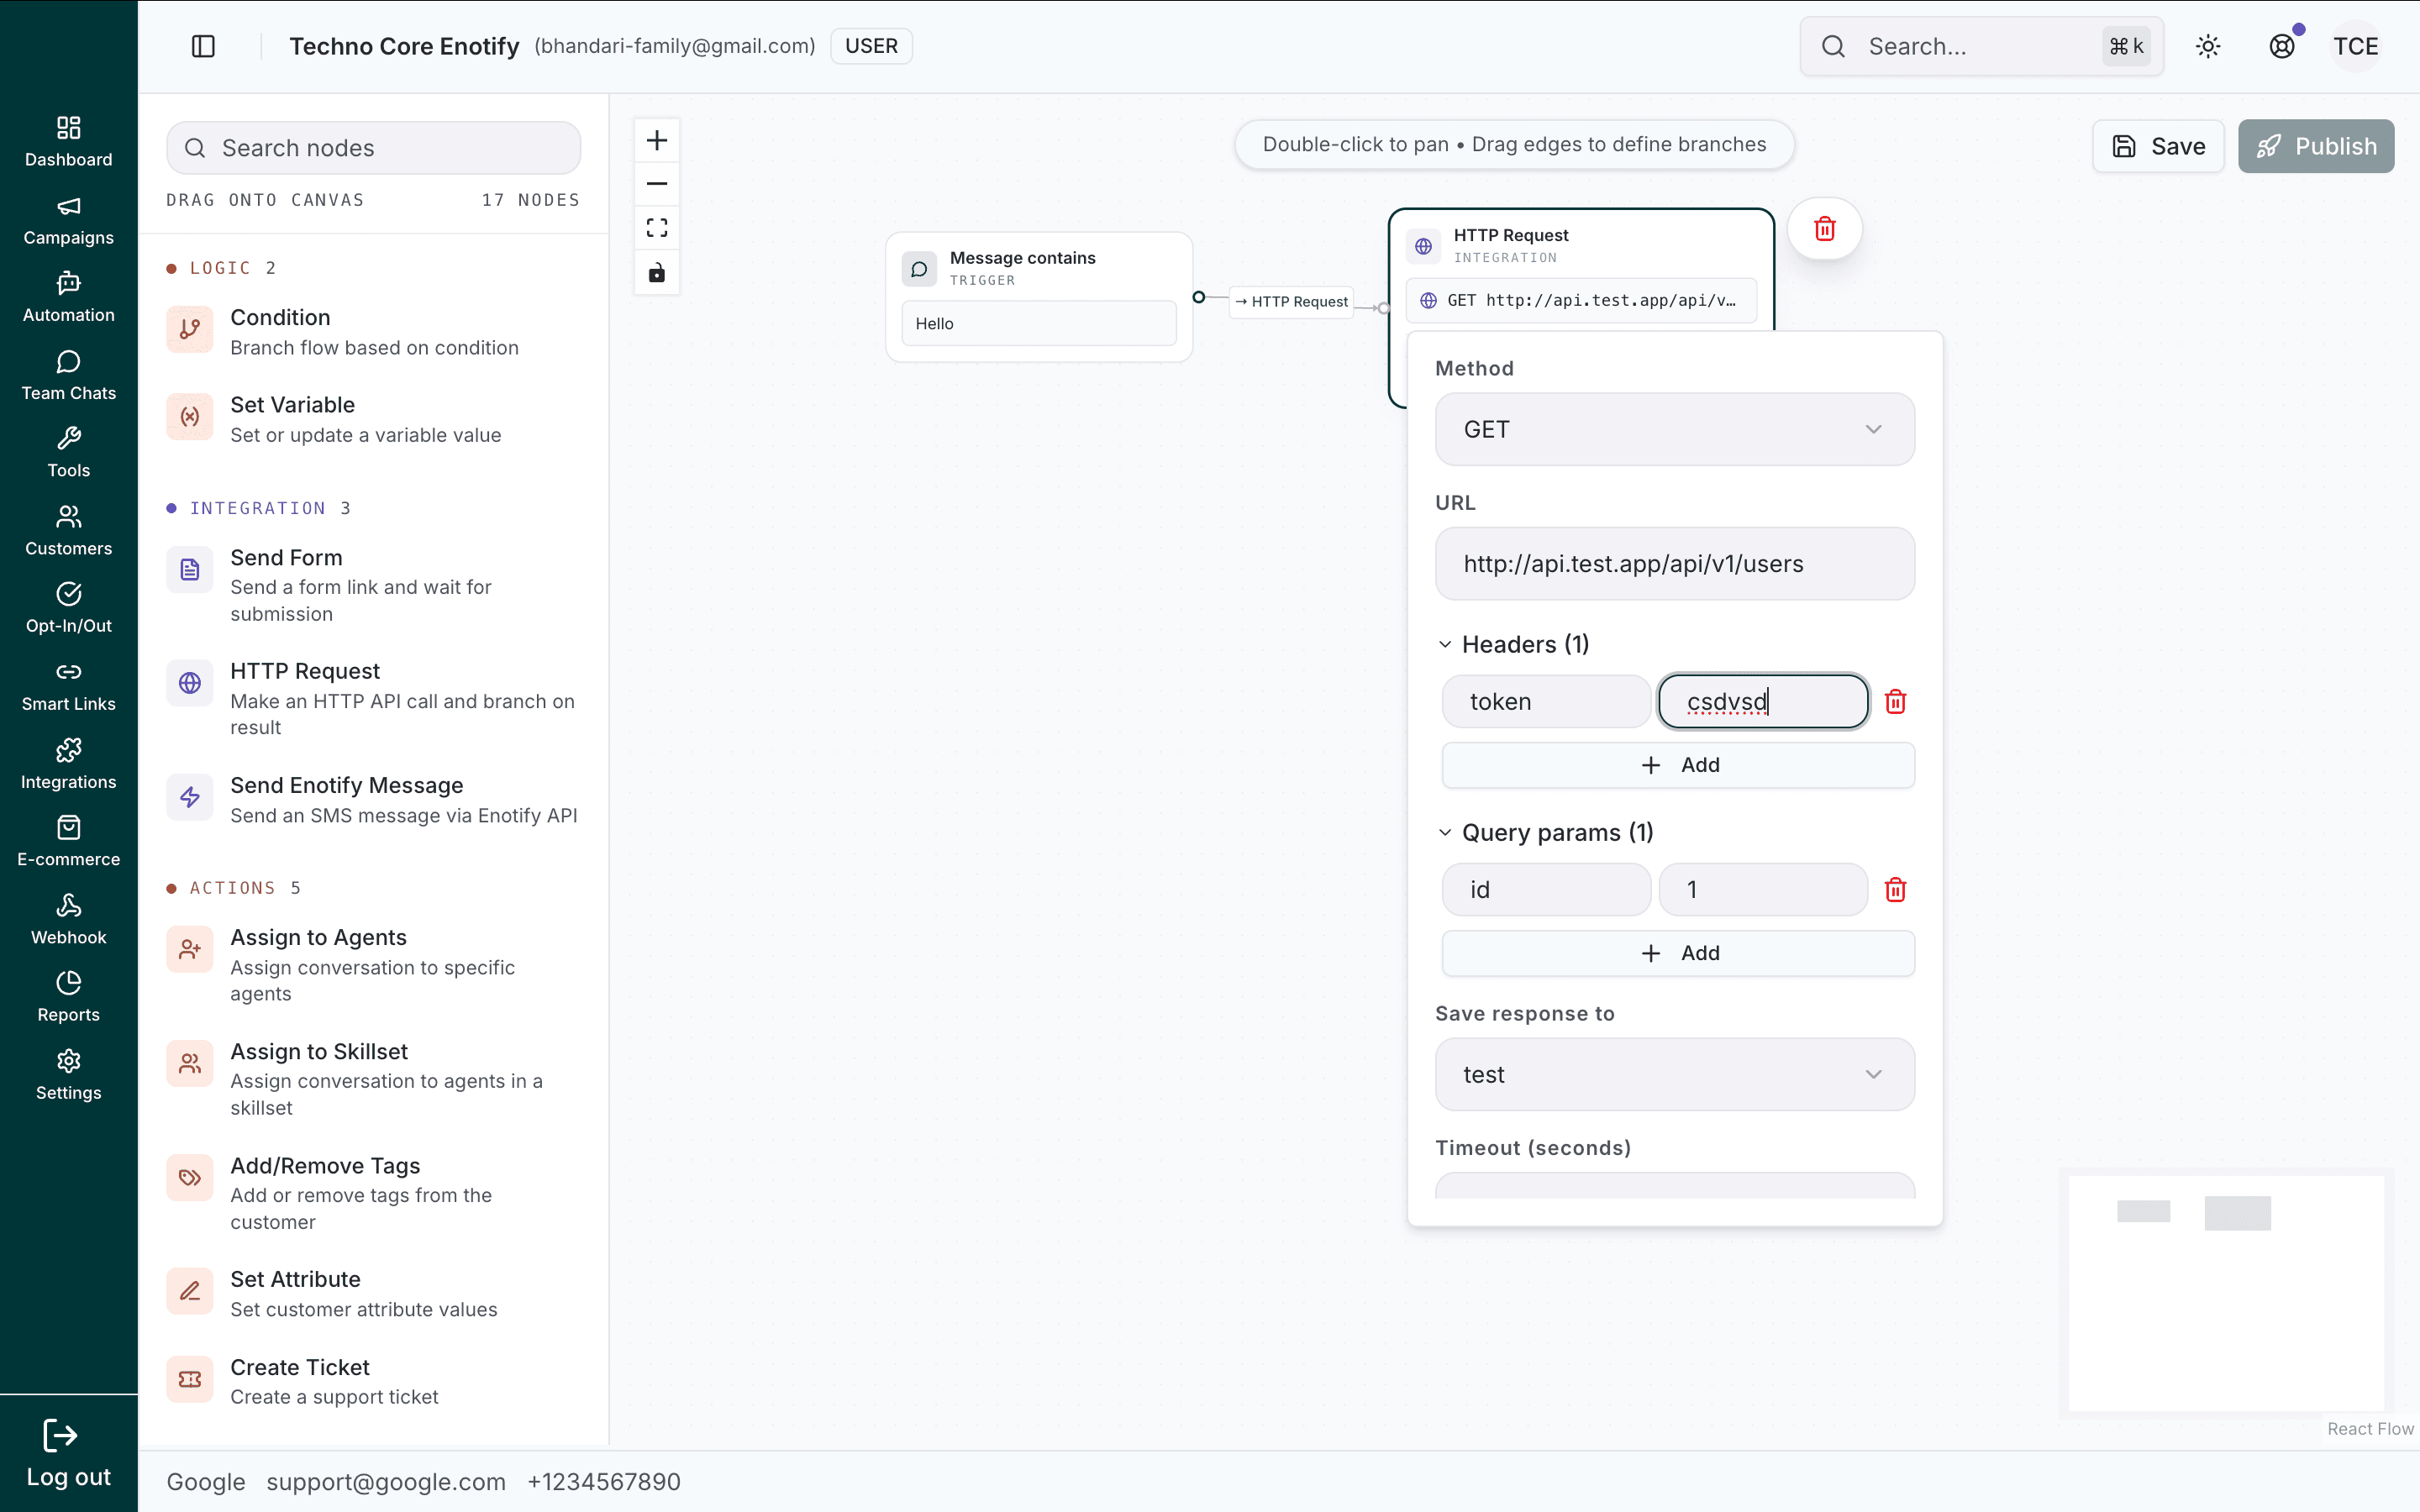Open Webhook in the sidebar
The height and width of the screenshot is (1512, 2420).
68,919
